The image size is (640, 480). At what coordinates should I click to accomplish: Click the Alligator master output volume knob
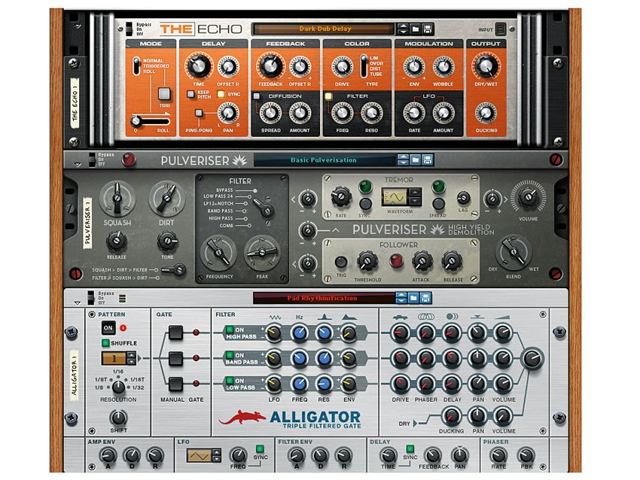(x=532, y=359)
